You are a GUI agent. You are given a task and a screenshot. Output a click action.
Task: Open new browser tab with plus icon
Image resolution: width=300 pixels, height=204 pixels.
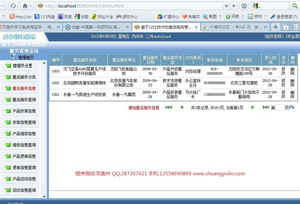tap(276, 27)
